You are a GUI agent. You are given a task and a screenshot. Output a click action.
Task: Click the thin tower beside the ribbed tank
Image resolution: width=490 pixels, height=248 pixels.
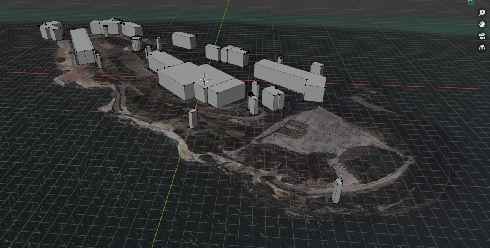point(158,44)
